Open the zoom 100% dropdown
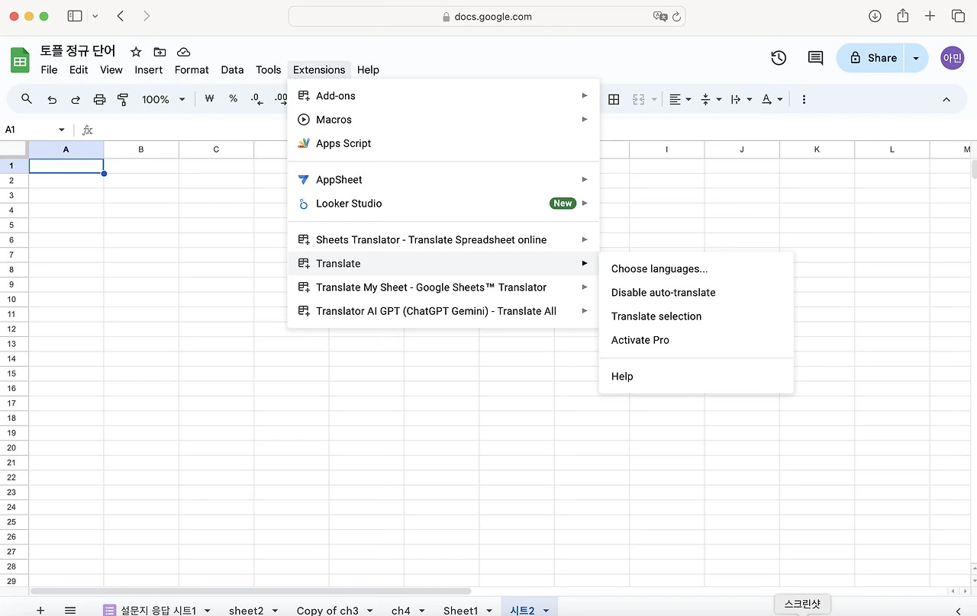The height and width of the screenshot is (616, 977). coord(163,99)
